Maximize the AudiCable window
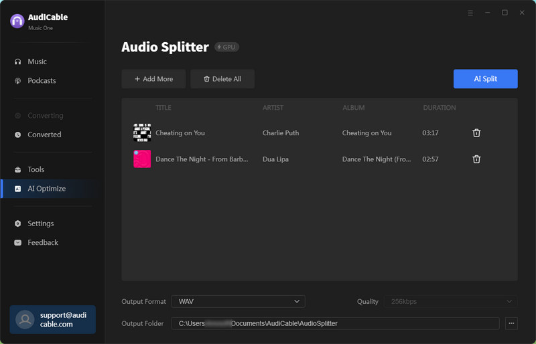The height and width of the screenshot is (344, 536). click(x=505, y=13)
